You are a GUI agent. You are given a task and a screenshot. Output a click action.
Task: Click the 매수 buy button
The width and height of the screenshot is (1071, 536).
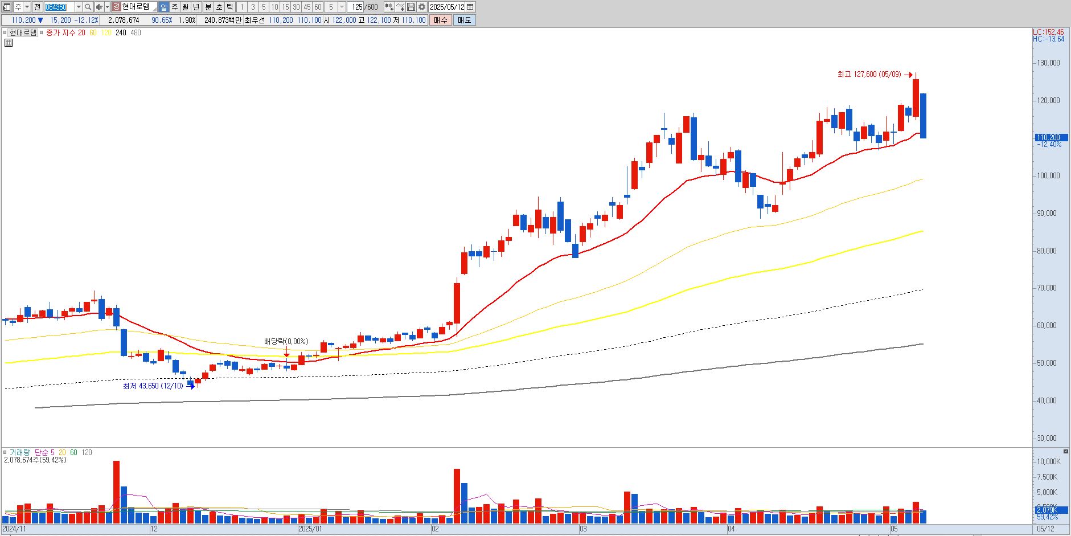pos(440,20)
